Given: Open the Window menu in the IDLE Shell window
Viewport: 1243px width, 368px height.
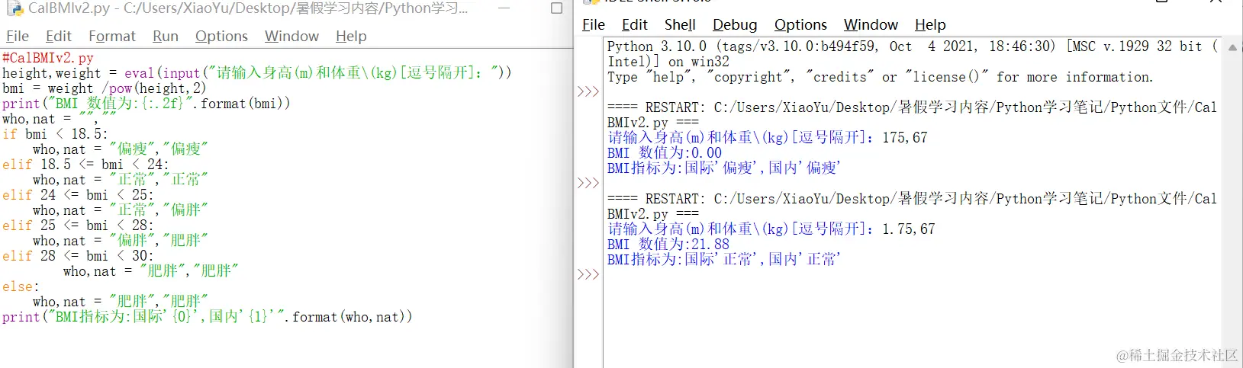Looking at the screenshot, I should click(871, 24).
